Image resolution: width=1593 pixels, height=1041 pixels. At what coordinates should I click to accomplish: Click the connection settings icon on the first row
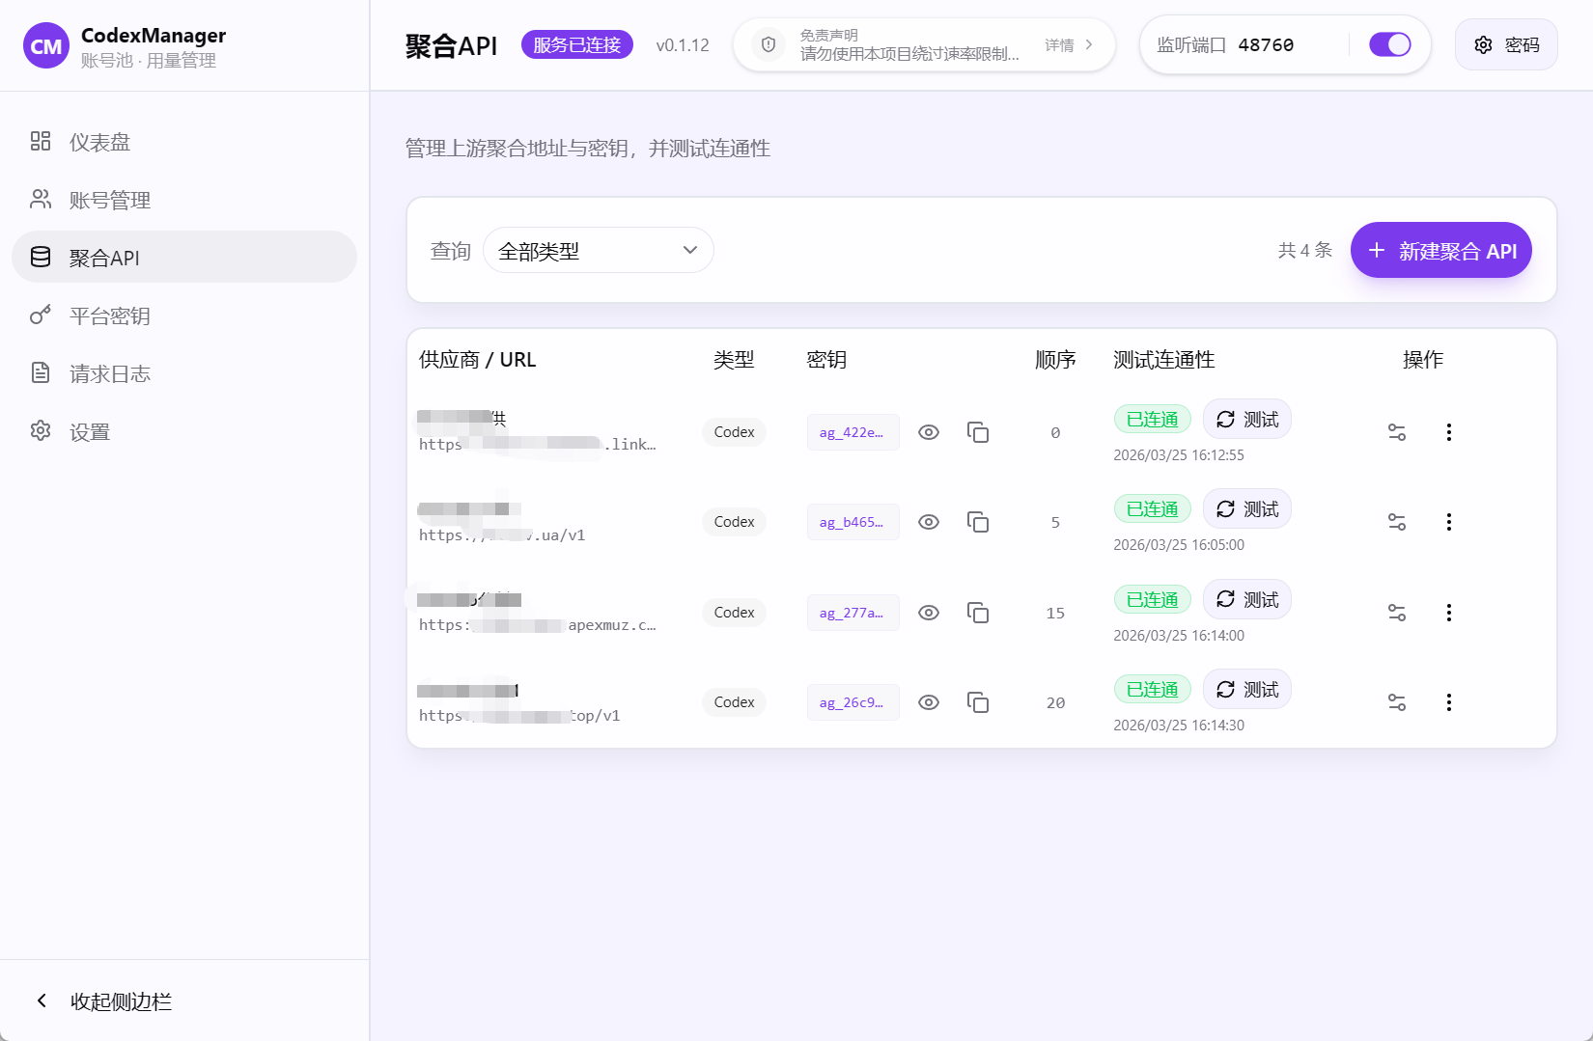click(1396, 432)
